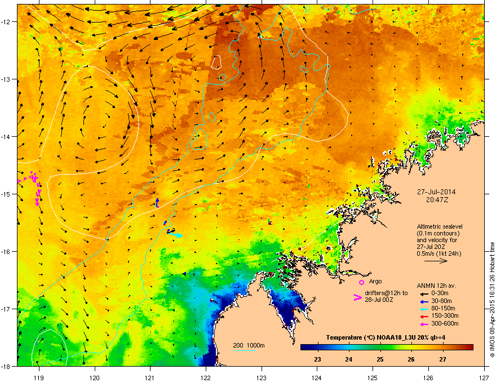The width and height of the screenshot is (496, 383).
Task: Click the thick cyan current arrow on the map
Action: click(x=175, y=234)
